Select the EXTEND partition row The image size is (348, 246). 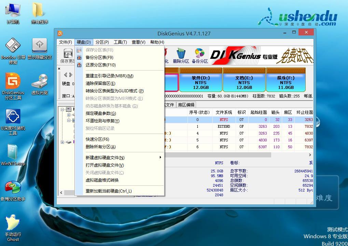[239, 126]
